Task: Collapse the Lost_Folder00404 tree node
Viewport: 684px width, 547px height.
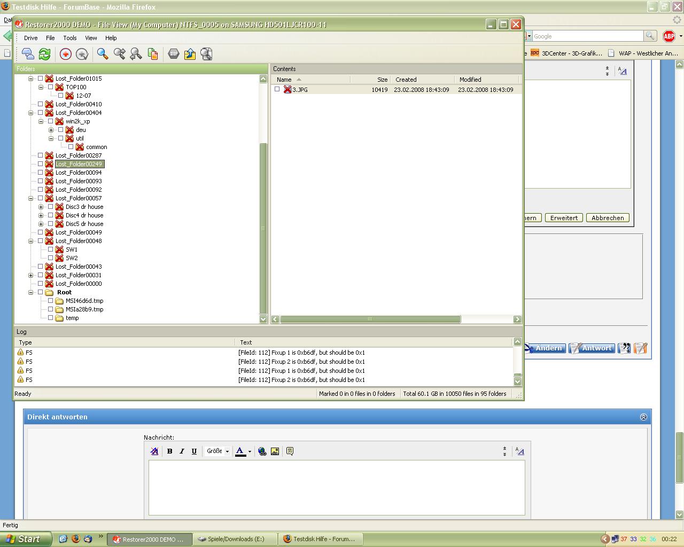Action: tap(30, 113)
